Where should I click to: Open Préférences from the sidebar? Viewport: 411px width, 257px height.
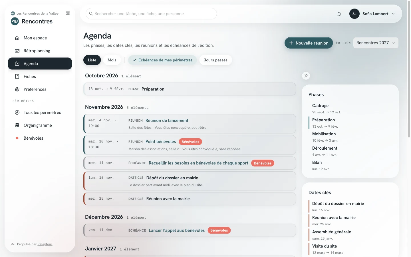pyautogui.click(x=40, y=89)
